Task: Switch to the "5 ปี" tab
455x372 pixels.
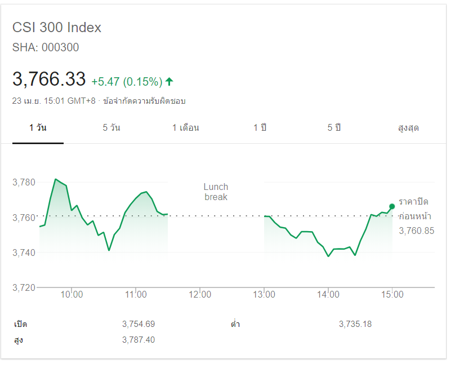Action: 334,127
